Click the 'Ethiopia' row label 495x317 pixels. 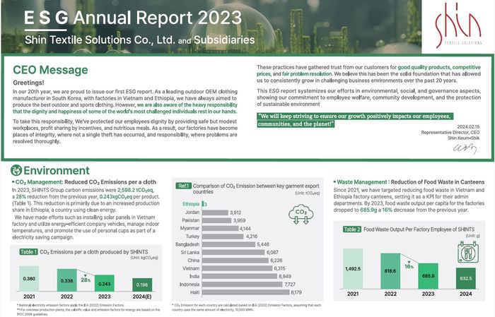coord(191,204)
